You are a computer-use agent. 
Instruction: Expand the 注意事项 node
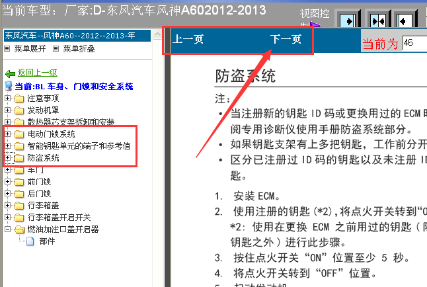coord(8,98)
